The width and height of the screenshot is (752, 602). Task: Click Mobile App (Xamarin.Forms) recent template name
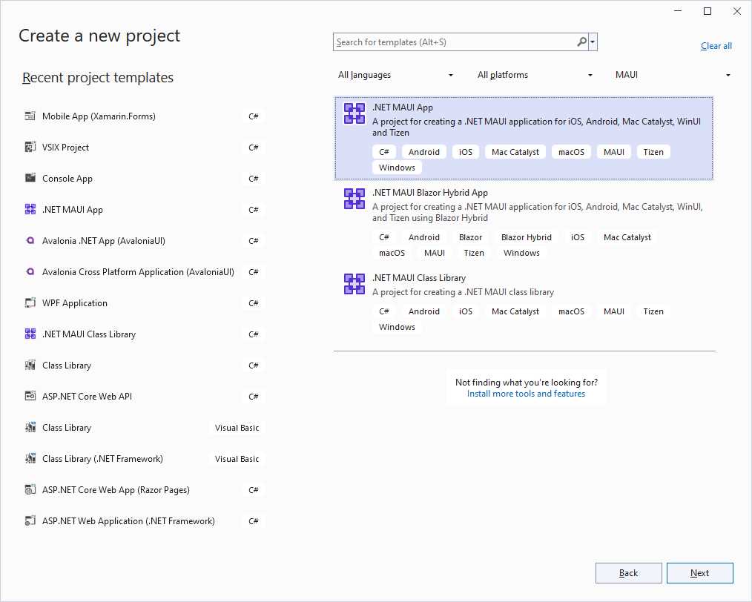click(x=99, y=116)
